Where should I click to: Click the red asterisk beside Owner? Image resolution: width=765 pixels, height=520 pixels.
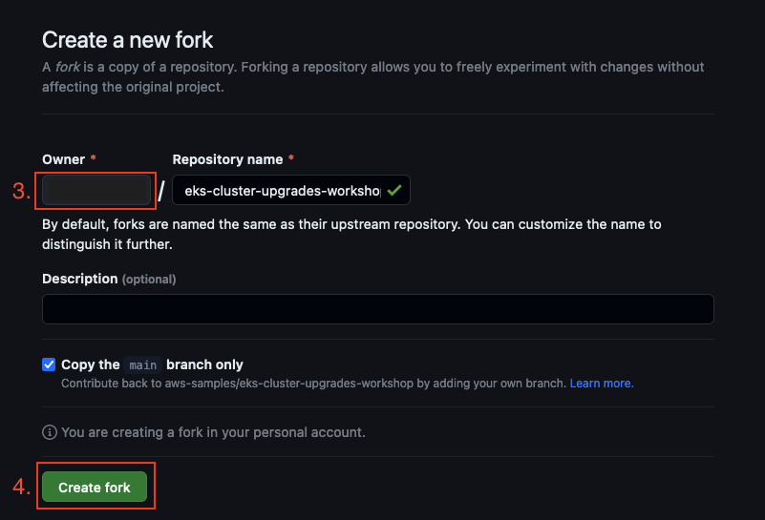pyautogui.click(x=94, y=157)
